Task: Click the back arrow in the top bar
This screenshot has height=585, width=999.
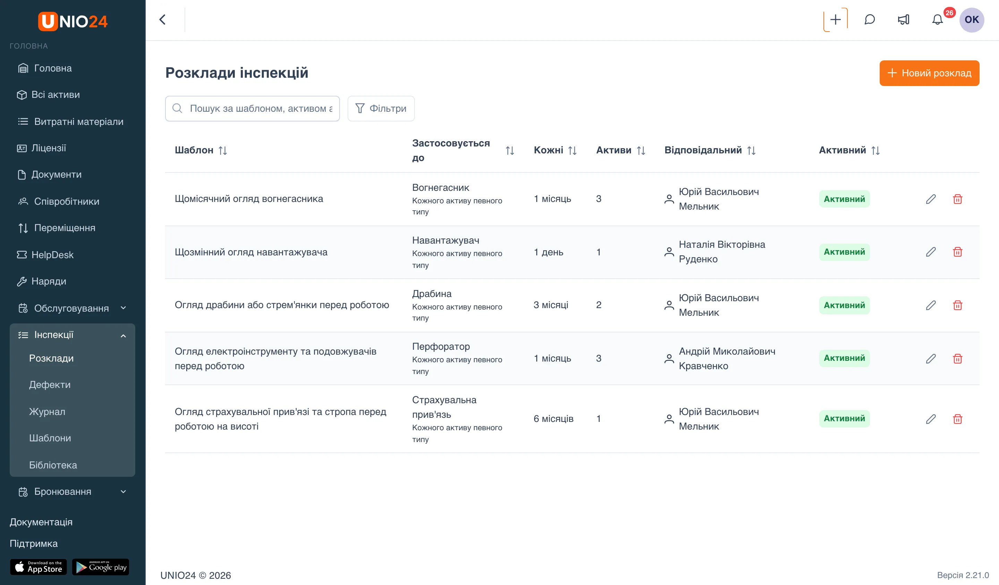Action: click(x=163, y=20)
